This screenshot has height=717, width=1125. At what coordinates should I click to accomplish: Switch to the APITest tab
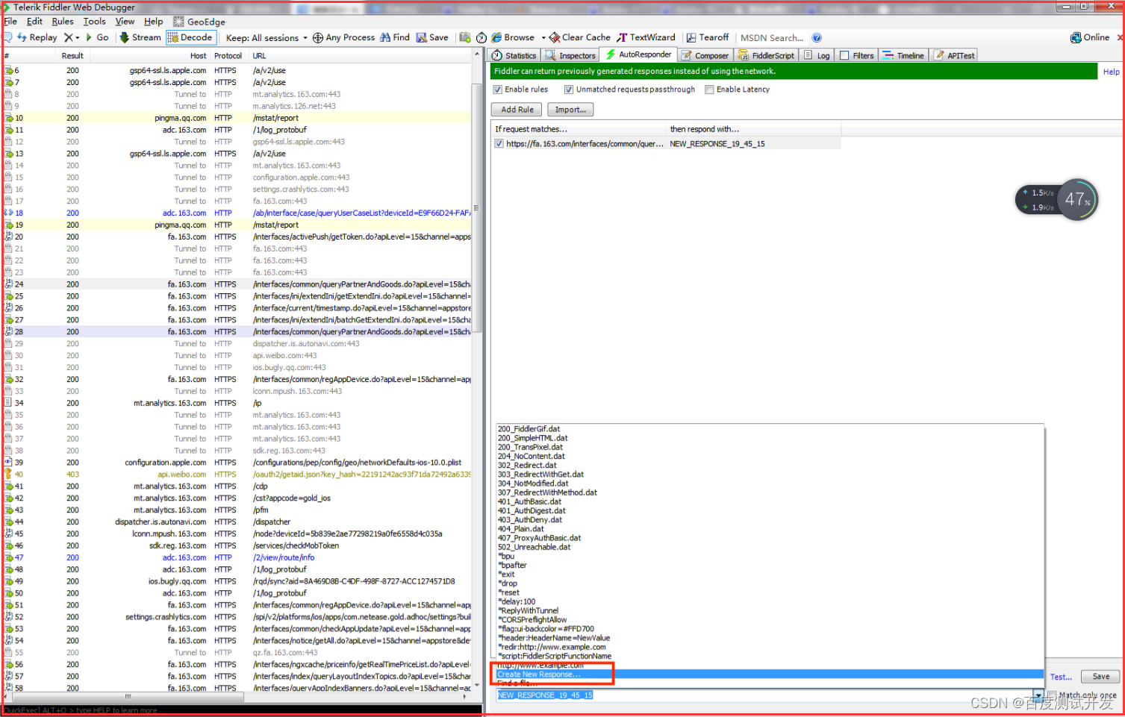(x=954, y=55)
